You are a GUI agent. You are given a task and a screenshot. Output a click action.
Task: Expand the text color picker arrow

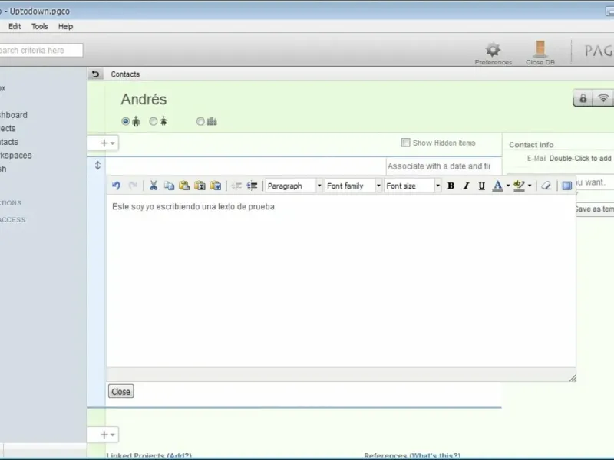click(508, 186)
